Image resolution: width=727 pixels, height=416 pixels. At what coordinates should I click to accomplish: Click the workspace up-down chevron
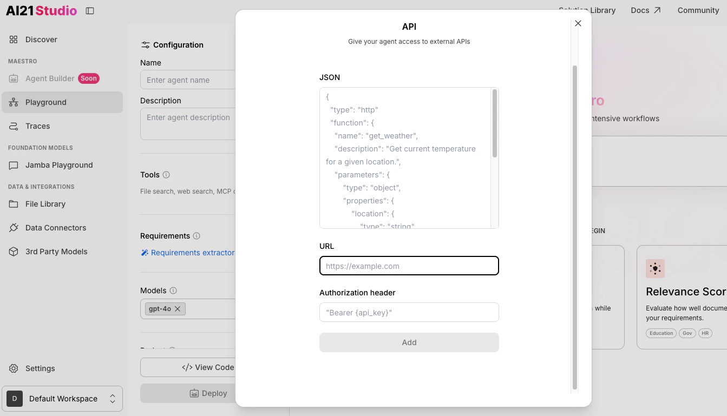pos(113,399)
